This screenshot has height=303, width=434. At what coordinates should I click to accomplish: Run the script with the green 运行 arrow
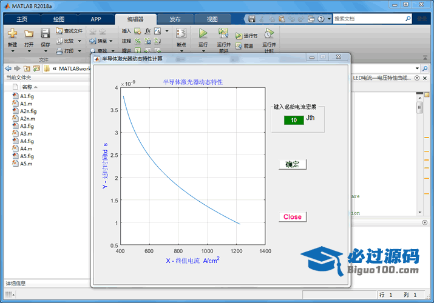pos(203,33)
